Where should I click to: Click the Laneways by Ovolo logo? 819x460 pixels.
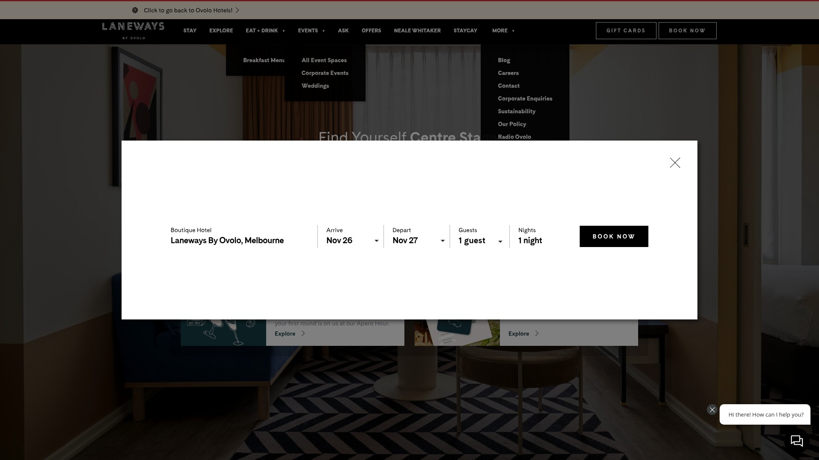pyautogui.click(x=133, y=31)
